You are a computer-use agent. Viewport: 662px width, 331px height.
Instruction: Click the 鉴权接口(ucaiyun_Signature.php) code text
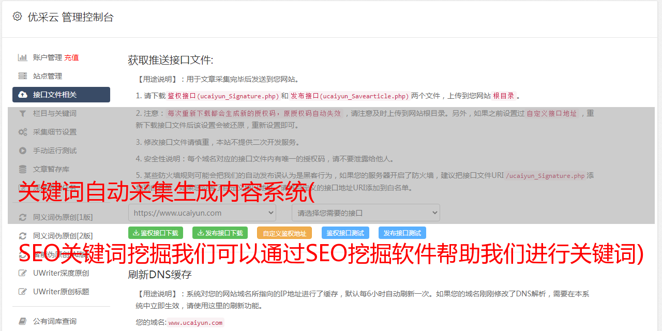(223, 96)
